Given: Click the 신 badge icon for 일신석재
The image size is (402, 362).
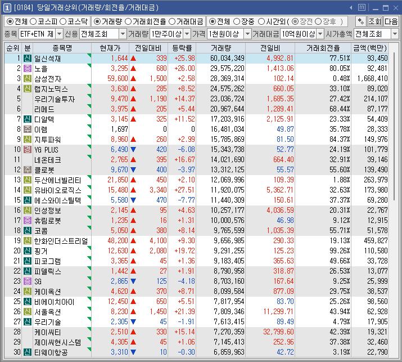Looking at the screenshot, I should pyautogui.click(x=28, y=59).
